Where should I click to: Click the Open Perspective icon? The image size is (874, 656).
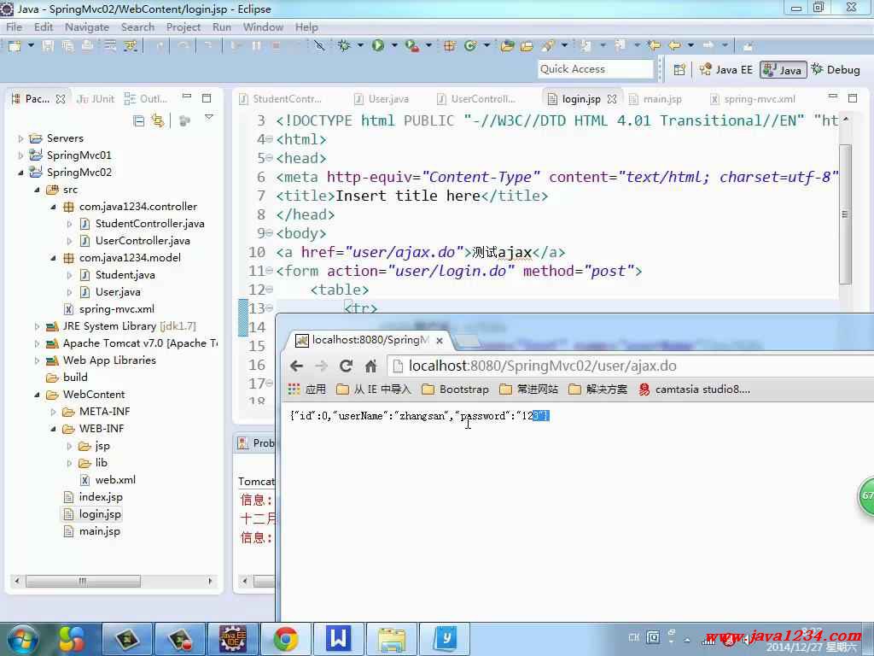[679, 70]
